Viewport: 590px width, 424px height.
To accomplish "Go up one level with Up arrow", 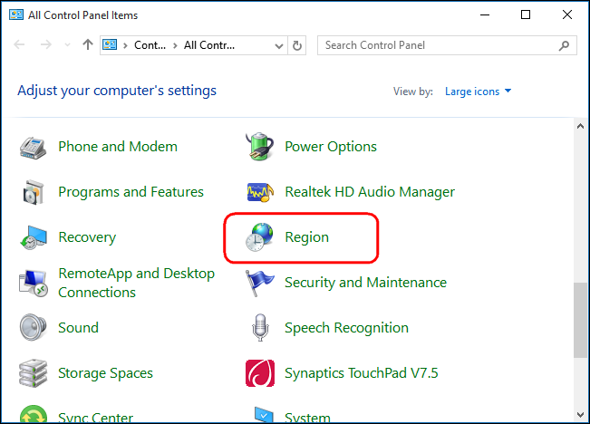I will coord(87,45).
